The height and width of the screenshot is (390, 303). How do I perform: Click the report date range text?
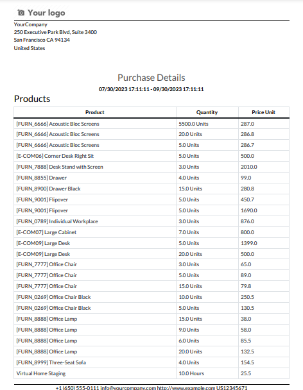[x=151, y=89]
